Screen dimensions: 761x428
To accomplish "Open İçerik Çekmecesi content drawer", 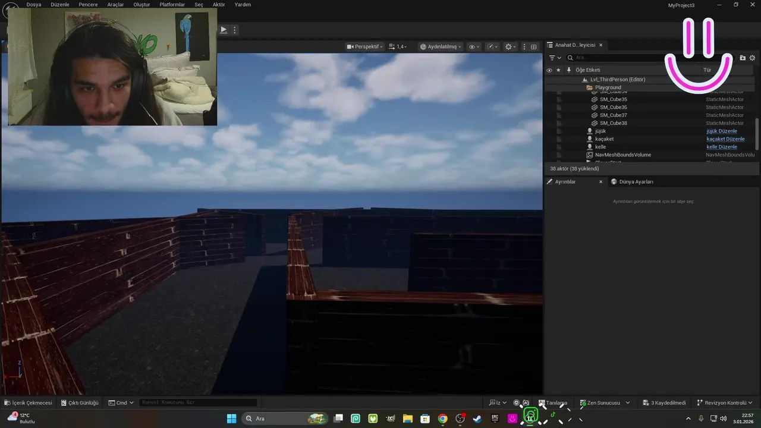I will pyautogui.click(x=28, y=402).
